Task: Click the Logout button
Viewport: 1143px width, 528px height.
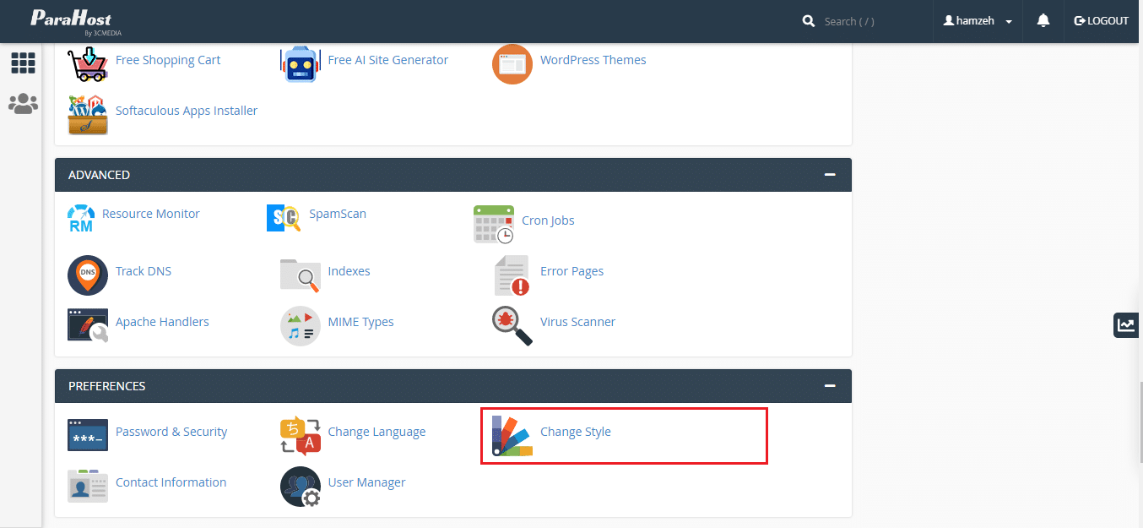Action: pos(1101,21)
